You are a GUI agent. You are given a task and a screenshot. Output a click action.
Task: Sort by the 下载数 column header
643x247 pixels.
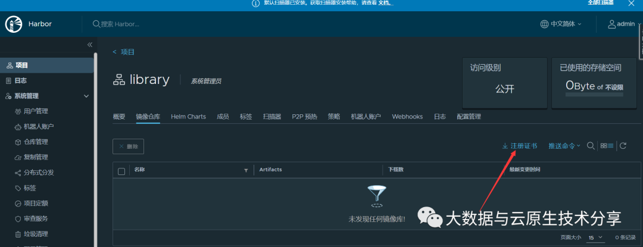click(396, 170)
